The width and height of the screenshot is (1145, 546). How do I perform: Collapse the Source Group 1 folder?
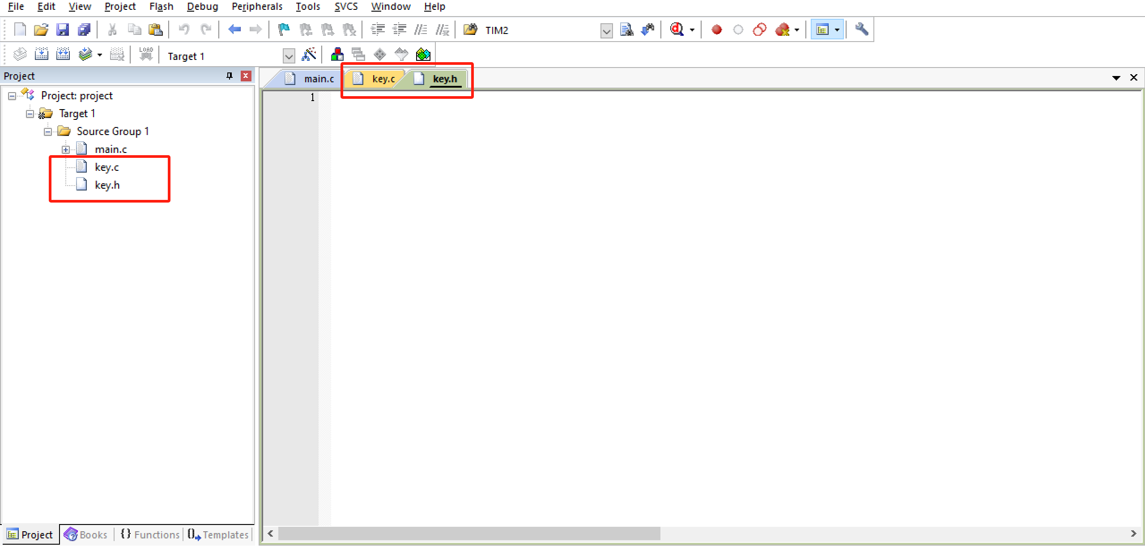[x=48, y=131]
